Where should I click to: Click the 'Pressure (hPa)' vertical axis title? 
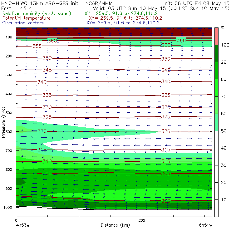pos(3,122)
